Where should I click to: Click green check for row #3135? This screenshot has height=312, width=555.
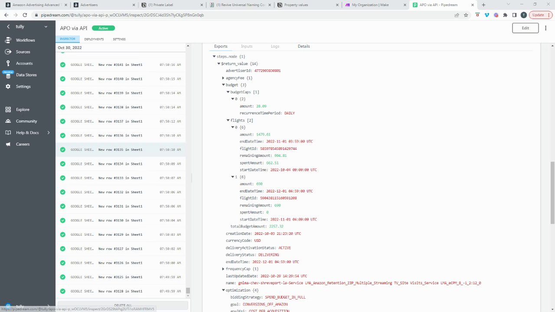tap(63, 149)
